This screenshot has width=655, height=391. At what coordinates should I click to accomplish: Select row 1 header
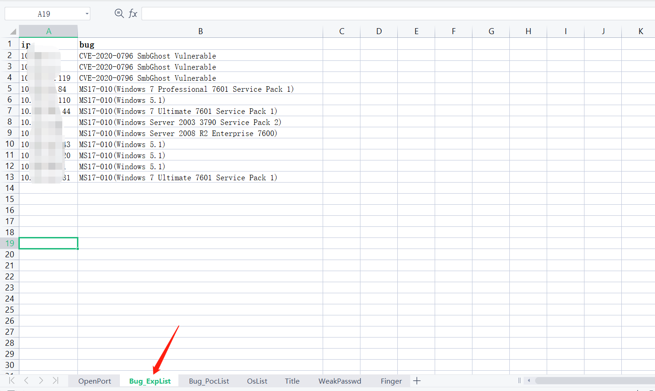point(10,44)
